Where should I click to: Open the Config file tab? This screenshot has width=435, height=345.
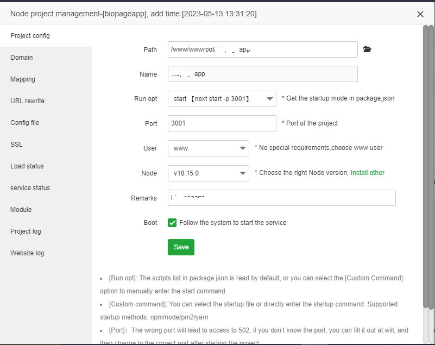[x=25, y=123]
